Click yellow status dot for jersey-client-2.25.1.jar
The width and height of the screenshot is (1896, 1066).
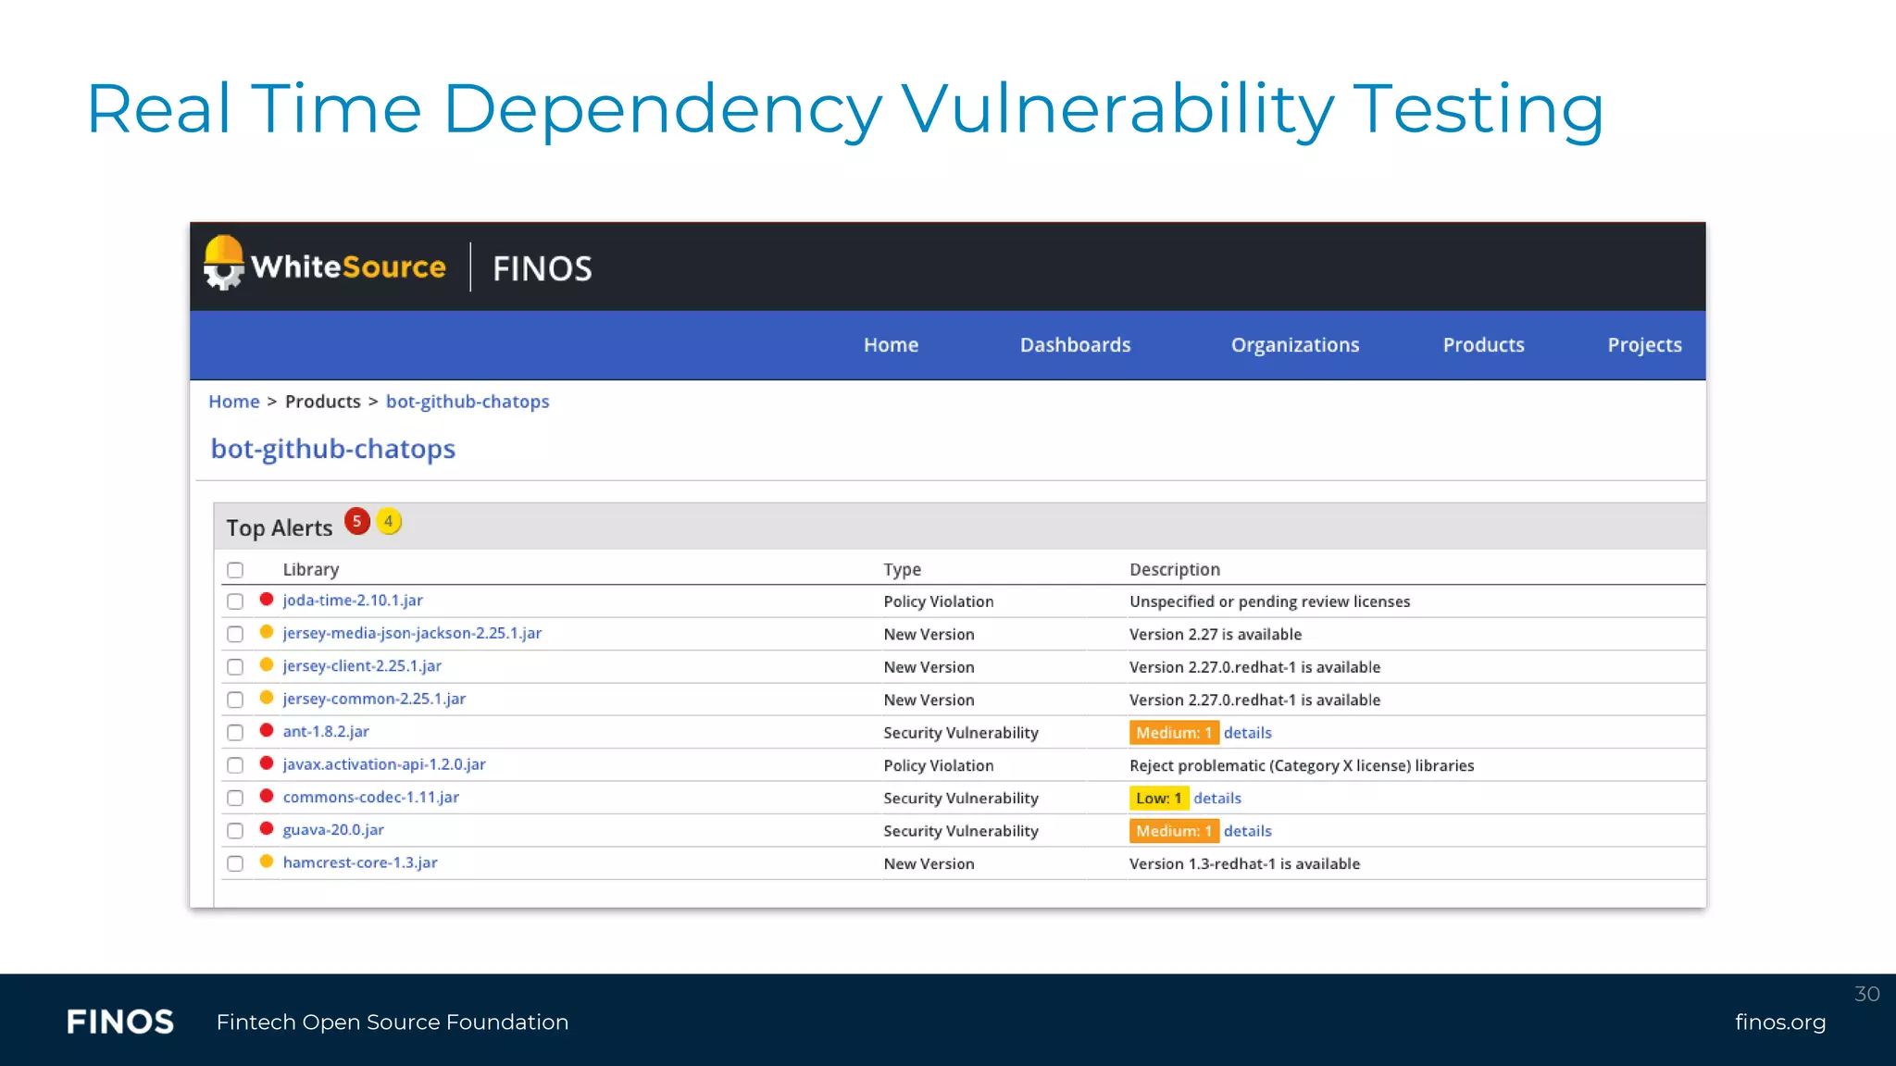pyautogui.click(x=267, y=665)
